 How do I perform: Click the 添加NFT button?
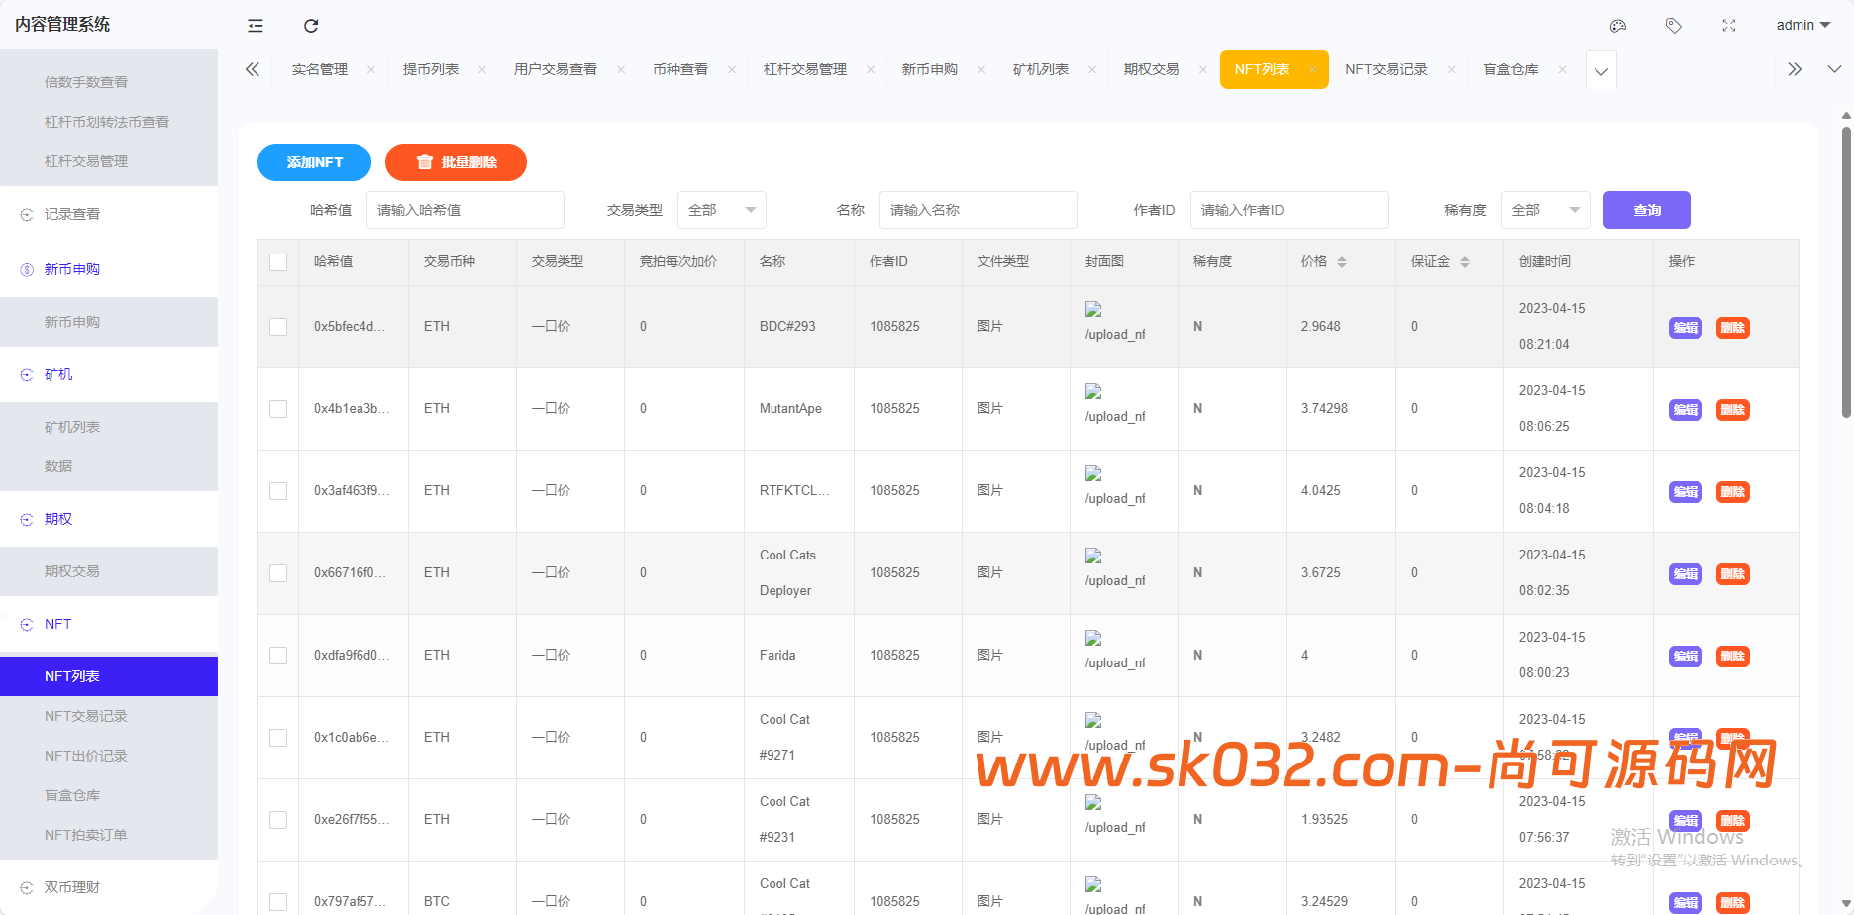[x=314, y=162]
